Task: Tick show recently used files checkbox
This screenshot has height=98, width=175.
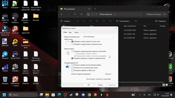Action: point(72,65)
